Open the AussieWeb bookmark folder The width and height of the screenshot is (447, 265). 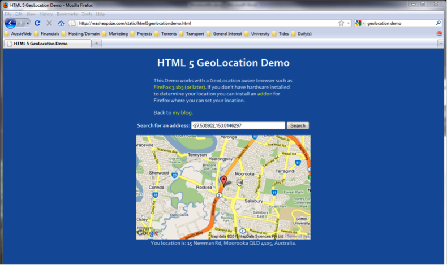click(x=18, y=33)
